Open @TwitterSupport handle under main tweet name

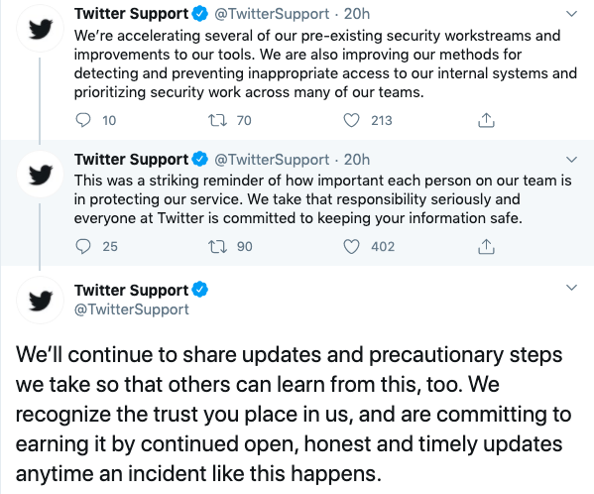(x=132, y=309)
